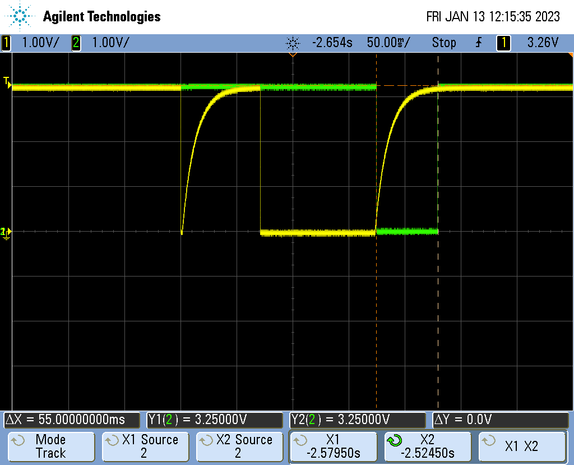This screenshot has height=465, width=574.
Task: Click the rising edge trigger icon
Action: tap(478, 43)
